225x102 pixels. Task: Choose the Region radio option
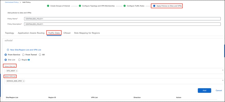click(20, 60)
